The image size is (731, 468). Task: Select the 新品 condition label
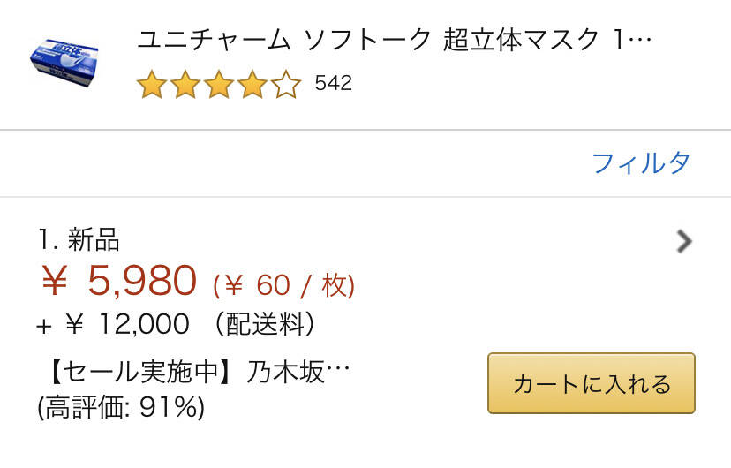94,239
